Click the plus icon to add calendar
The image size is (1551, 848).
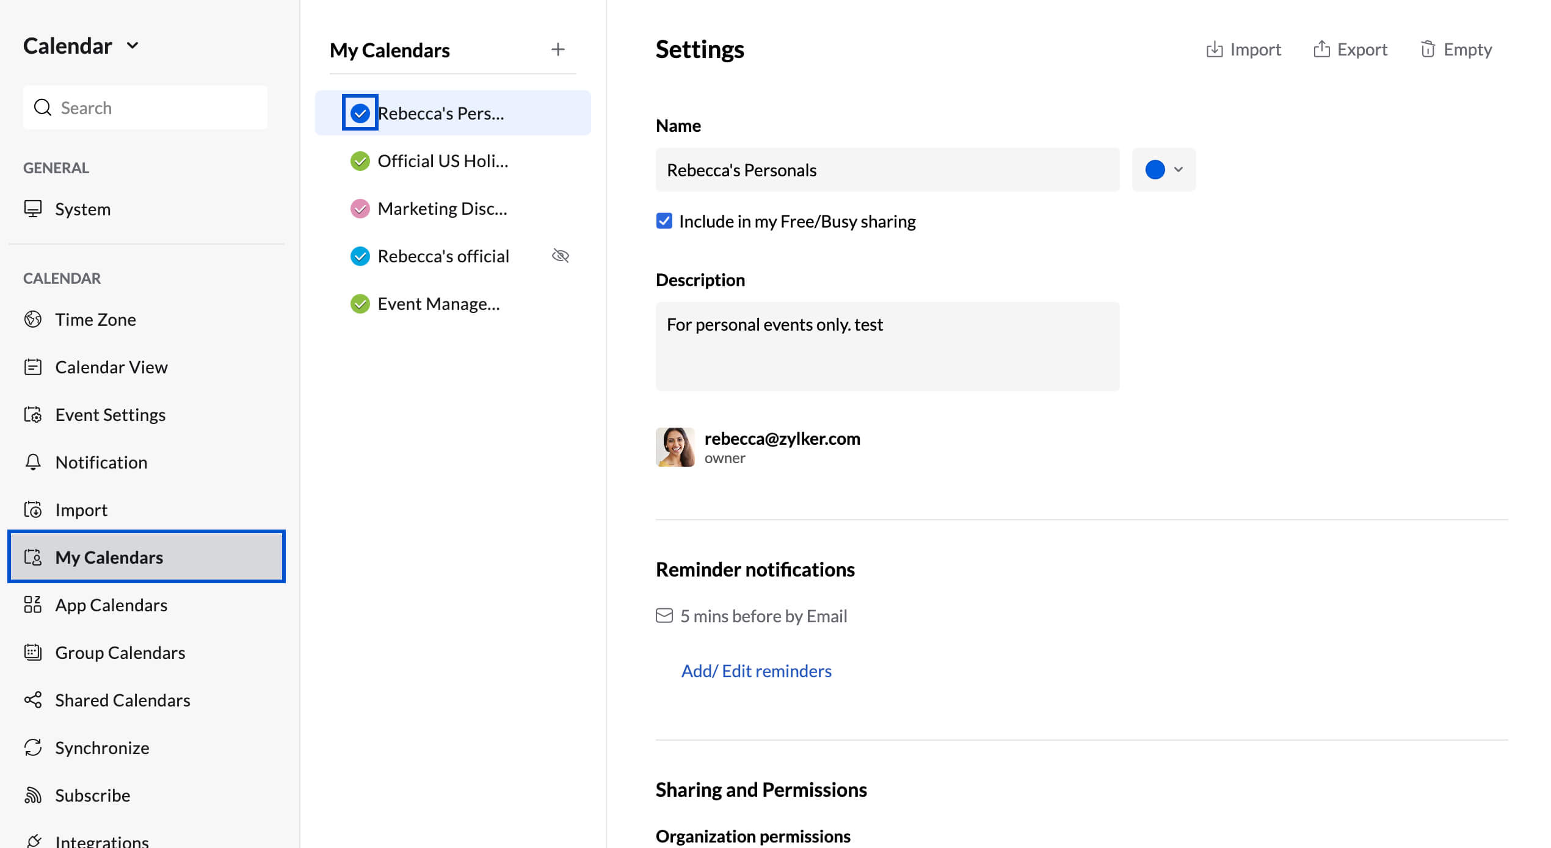tap(558, 49)
